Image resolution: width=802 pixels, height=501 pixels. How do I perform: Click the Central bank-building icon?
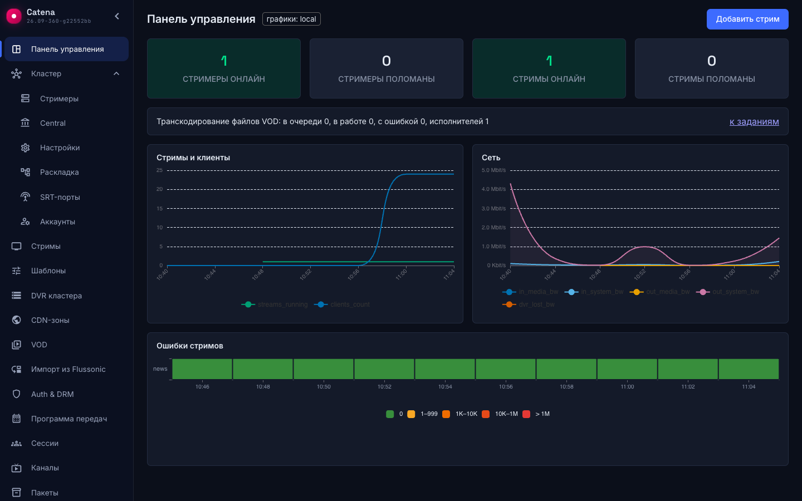pos(26,123)
